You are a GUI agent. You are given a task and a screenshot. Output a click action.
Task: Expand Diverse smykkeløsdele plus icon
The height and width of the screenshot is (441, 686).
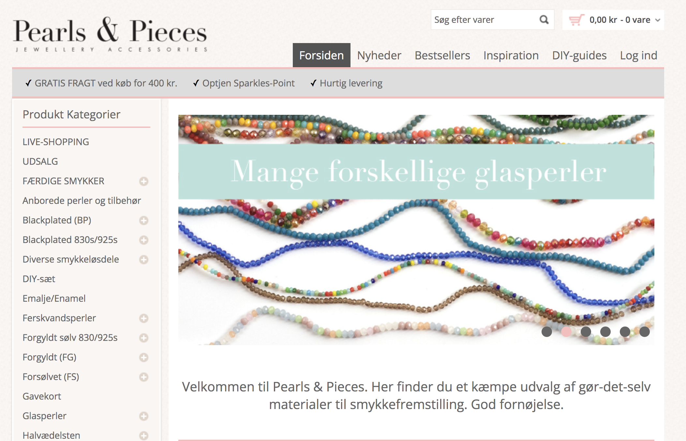pos(144,260)
